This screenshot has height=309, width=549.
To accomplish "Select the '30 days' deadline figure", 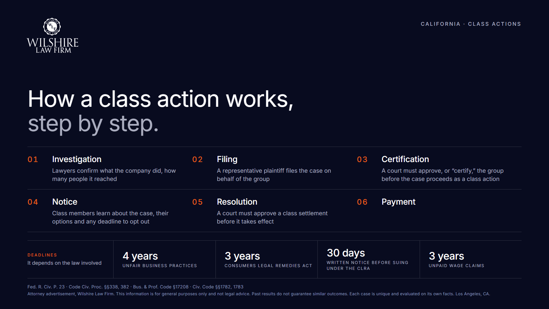I will pyautogui.click(x=346, y=253).
